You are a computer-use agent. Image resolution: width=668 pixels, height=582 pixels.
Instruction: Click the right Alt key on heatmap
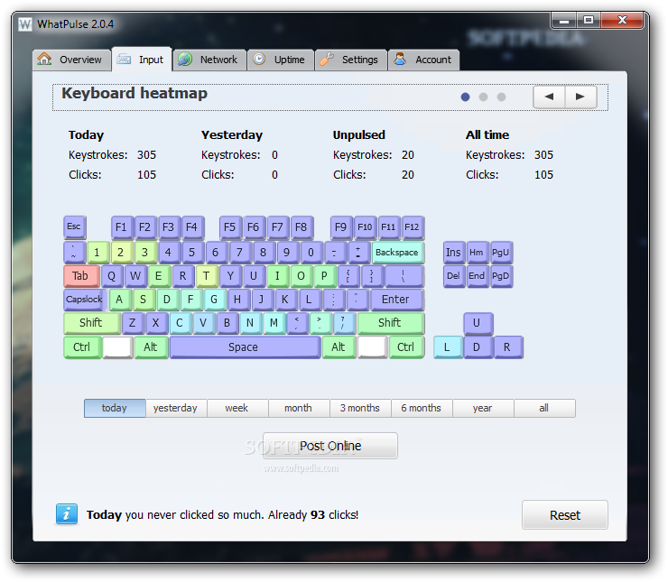click(339, 347)
